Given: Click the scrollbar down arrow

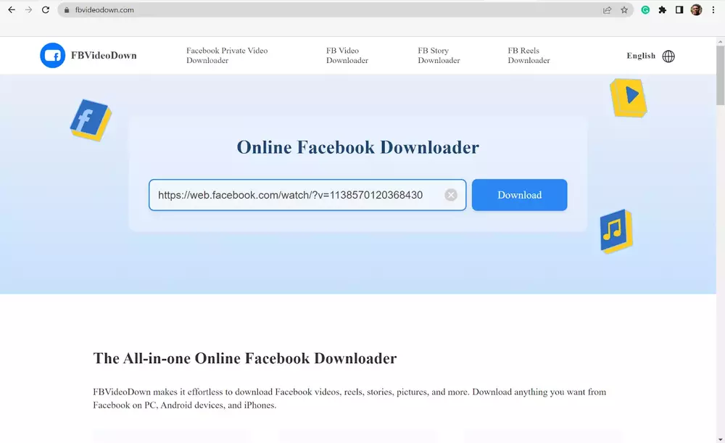Looking at the screenshot, I should pyautogui.click(x=721, y=439).
